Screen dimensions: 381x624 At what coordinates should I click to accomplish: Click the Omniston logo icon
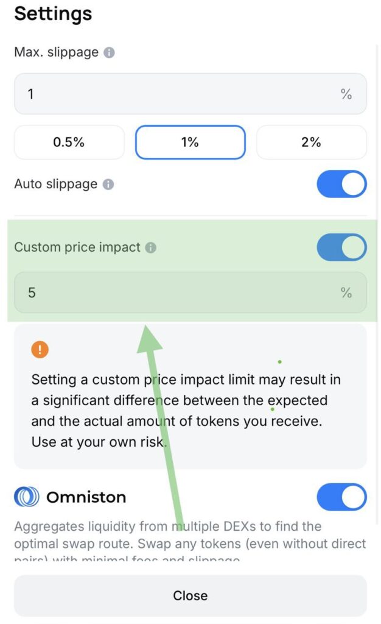tap(27, 497)
